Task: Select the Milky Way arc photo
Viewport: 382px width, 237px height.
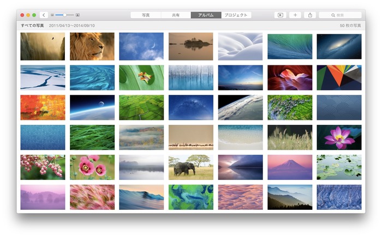Action: pos(191,107)
